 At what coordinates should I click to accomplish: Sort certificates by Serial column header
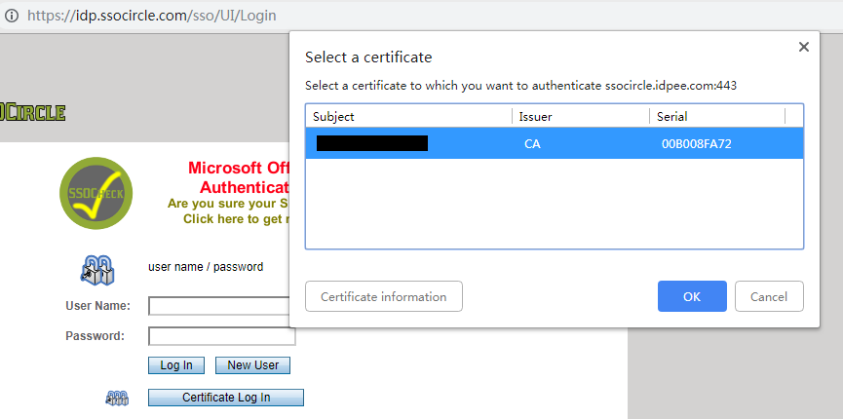point(717,116)
